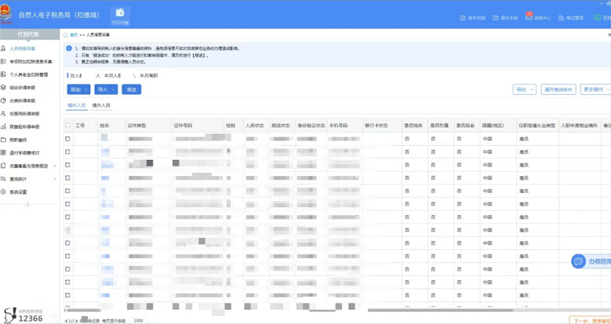
Task: Click the 报送 submit button
Action: click(x=132, y=90)
